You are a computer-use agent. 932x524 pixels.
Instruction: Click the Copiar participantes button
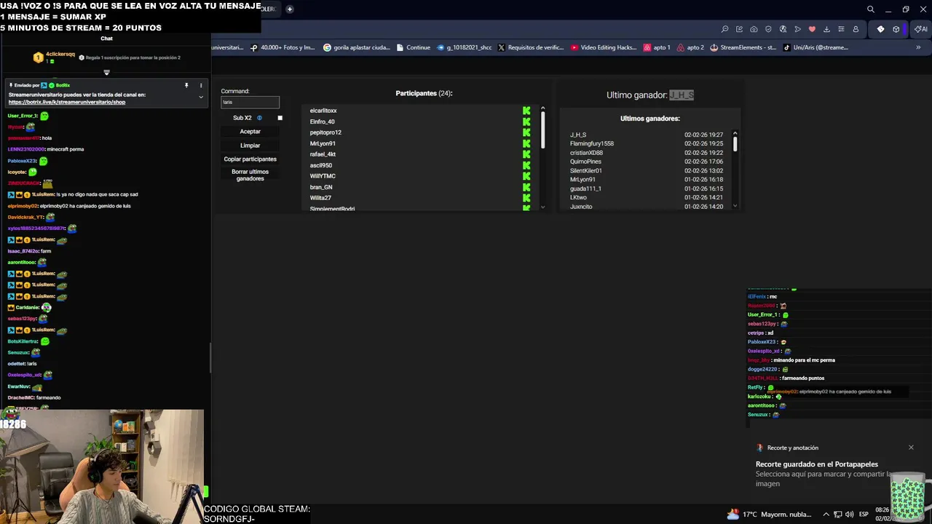click(250, 159)
